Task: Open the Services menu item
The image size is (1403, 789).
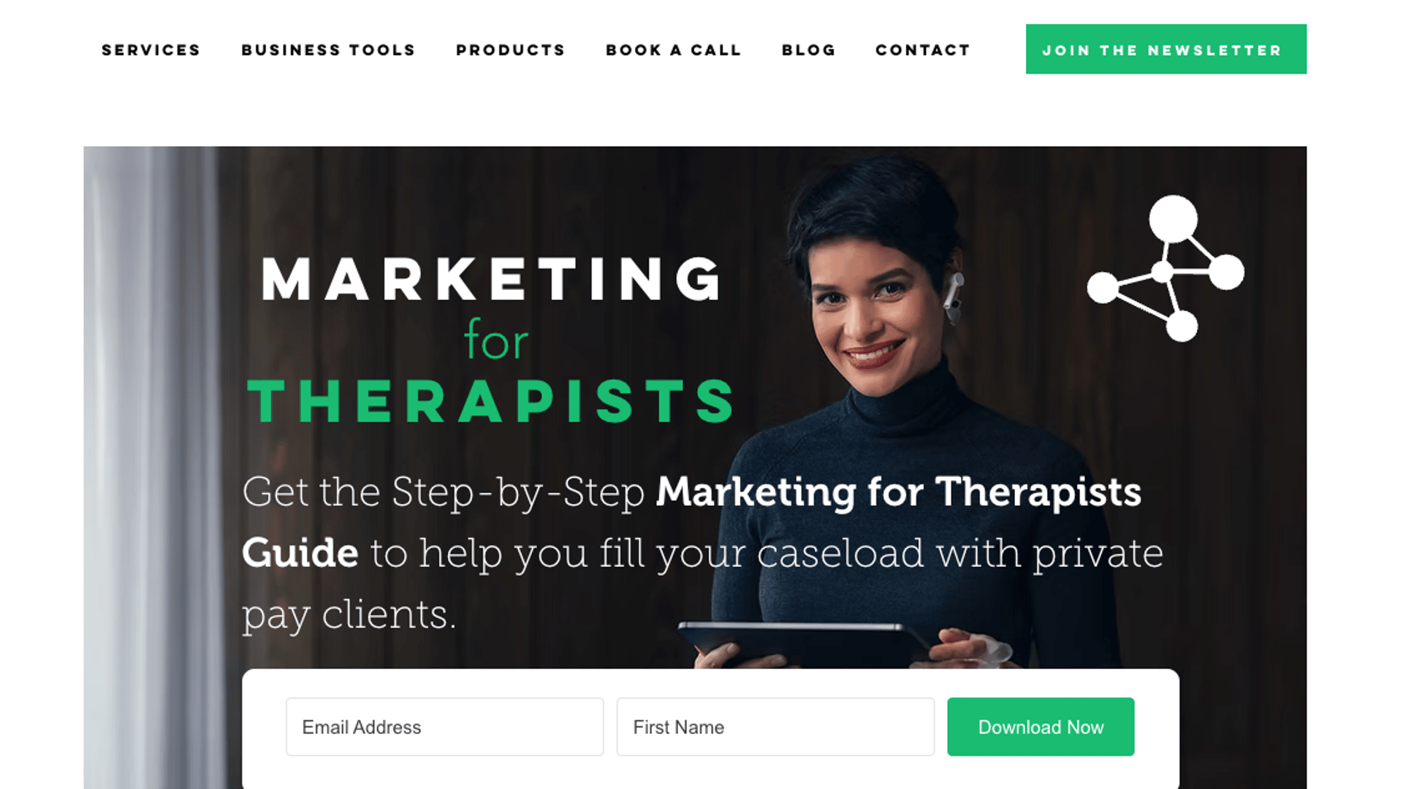Action: pos(151,50)
